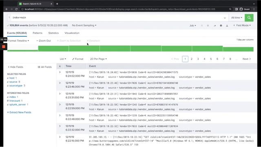Click Extract New Fields link

point(19,112)
